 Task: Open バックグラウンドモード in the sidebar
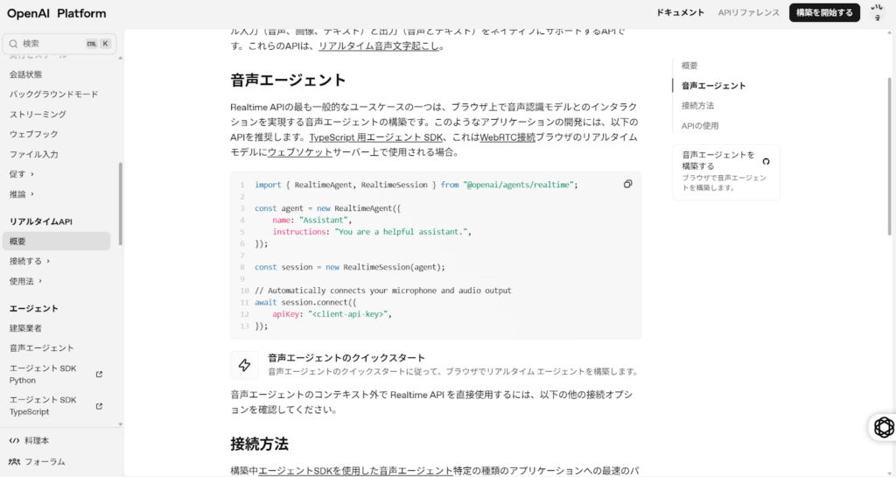53,95
